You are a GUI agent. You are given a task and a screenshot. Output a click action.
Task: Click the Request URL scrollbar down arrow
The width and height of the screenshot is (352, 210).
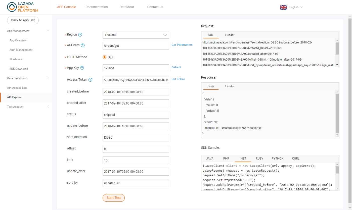point(337,65)
